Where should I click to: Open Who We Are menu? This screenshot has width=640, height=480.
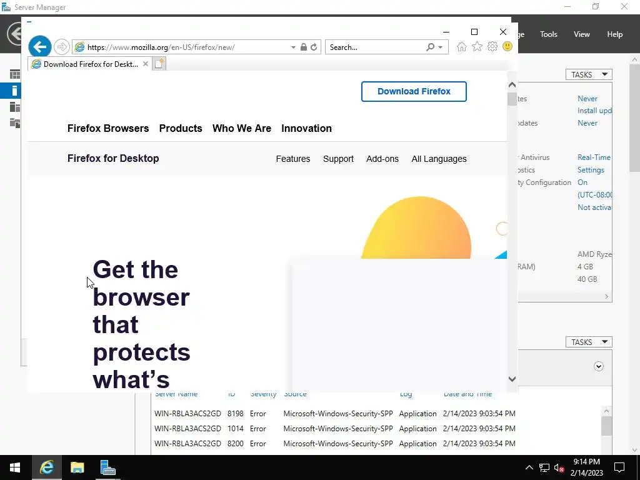point(242,128)
